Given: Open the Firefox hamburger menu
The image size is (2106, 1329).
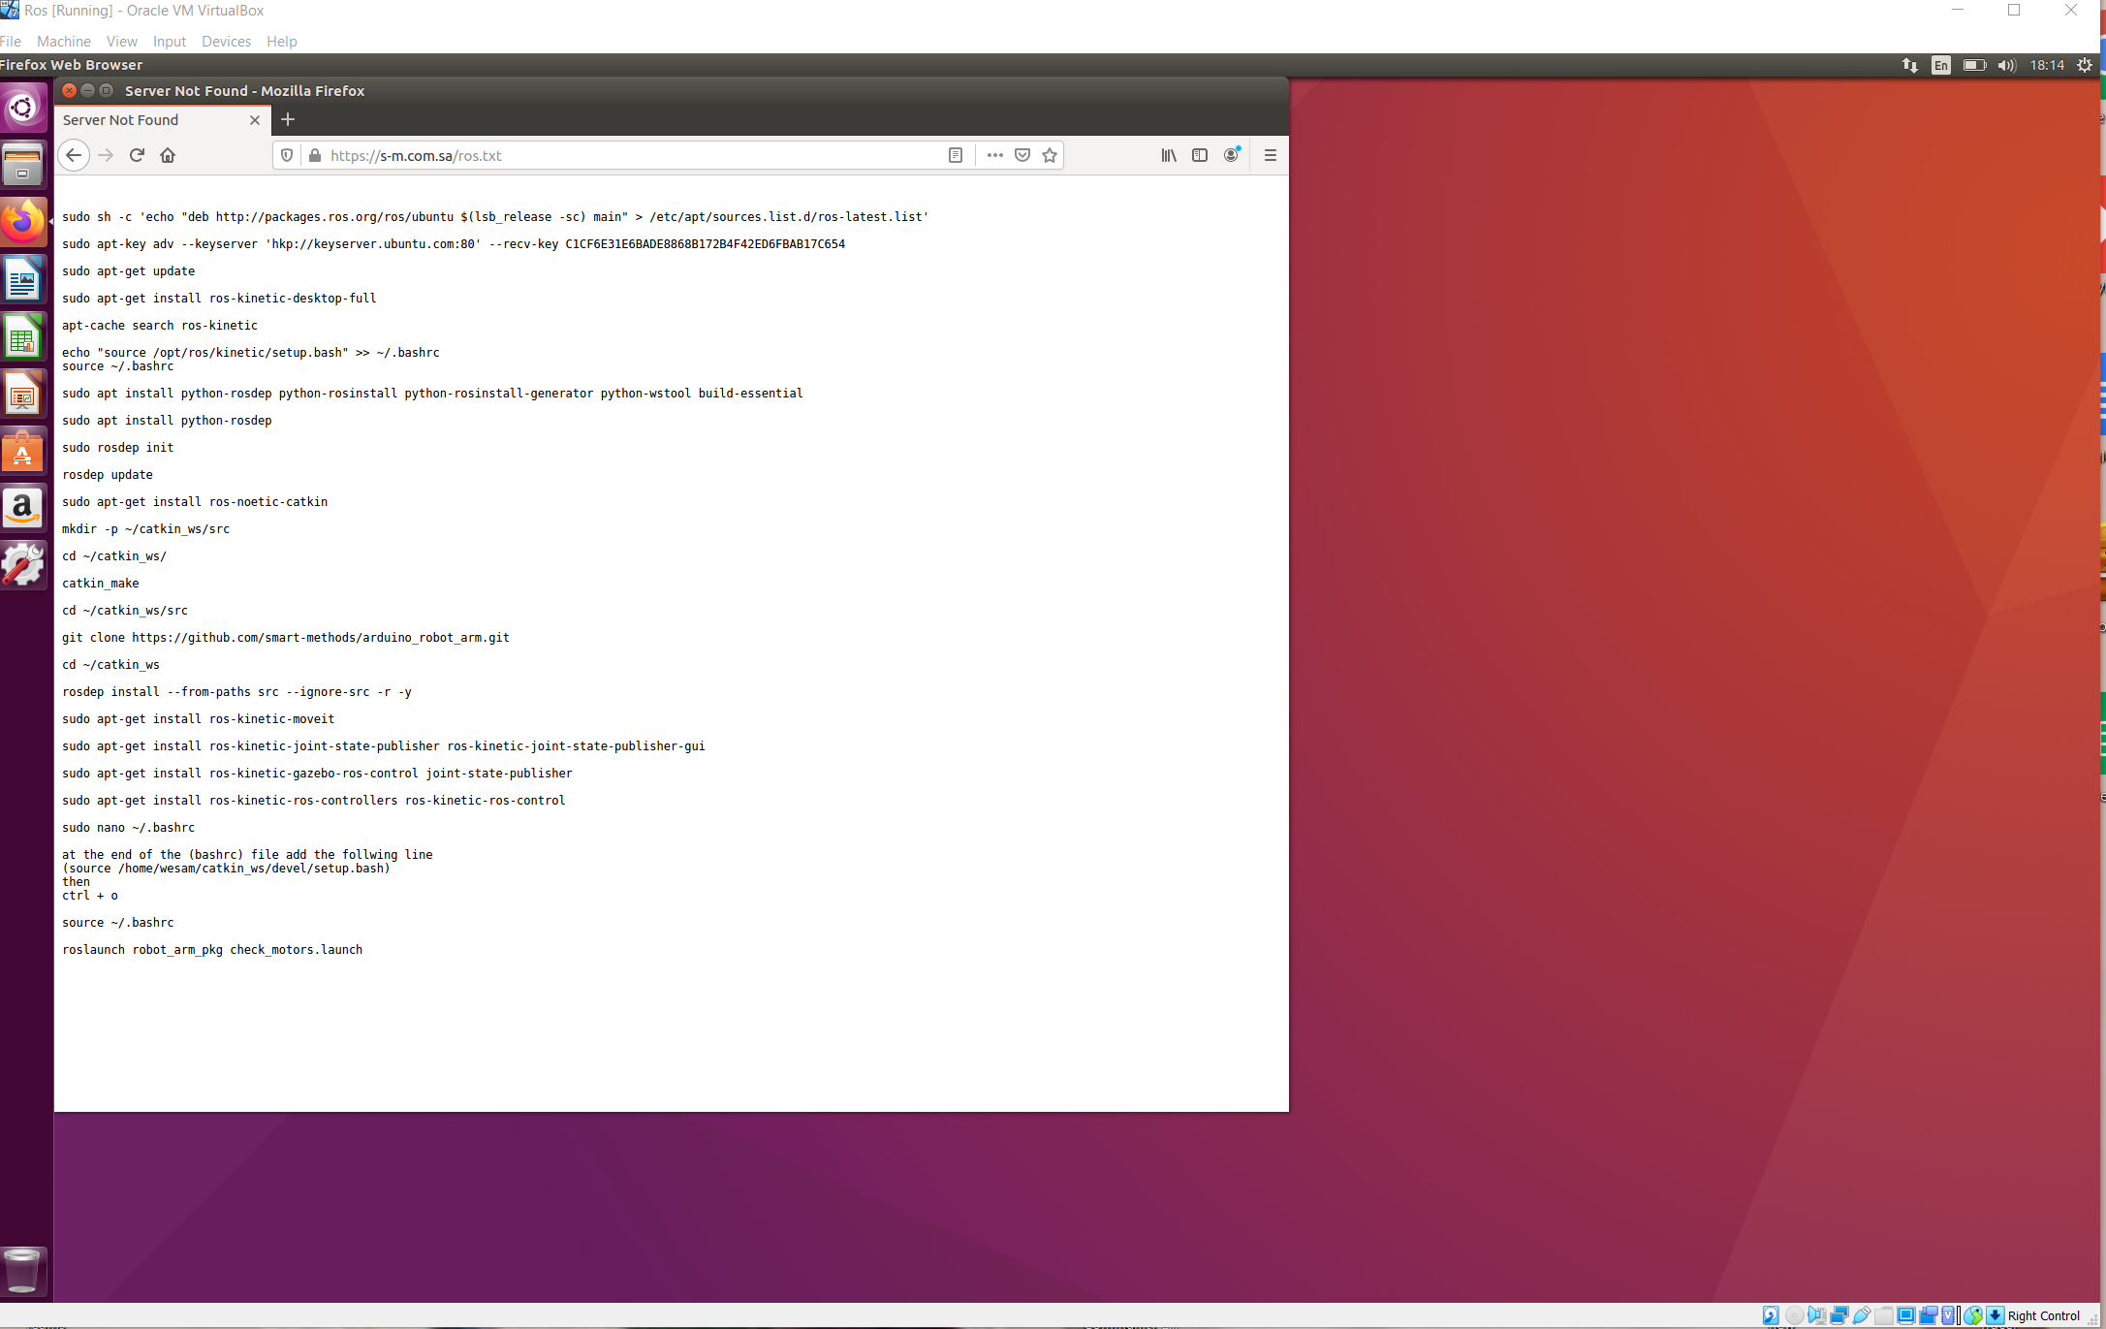Looking at the screenshot, I should (1270, 155).
